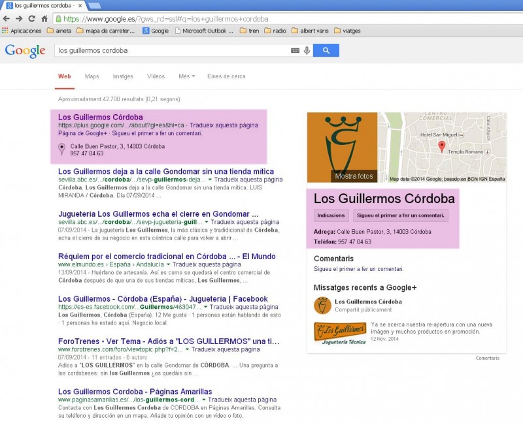Open the 'Réquiem por el comercio tradicional' result
The height and width of the screenshot is (425, 523).
pyautogui.click(x=167, y=257)
